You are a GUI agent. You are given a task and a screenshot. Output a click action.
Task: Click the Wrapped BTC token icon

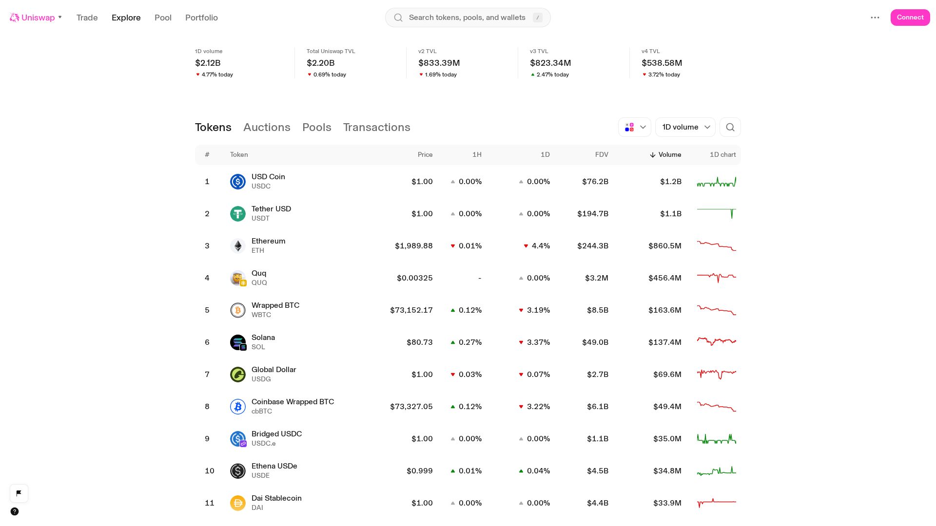[238, 310]
